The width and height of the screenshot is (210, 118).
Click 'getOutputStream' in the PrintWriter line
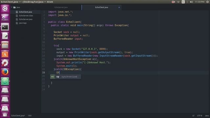(x=108, y=52)
